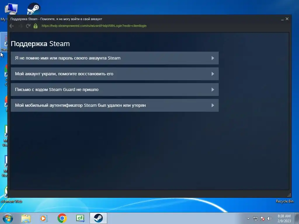This screenshot has height=224, width=299.
Task: Reload the Steam support page
Action: 28,26
